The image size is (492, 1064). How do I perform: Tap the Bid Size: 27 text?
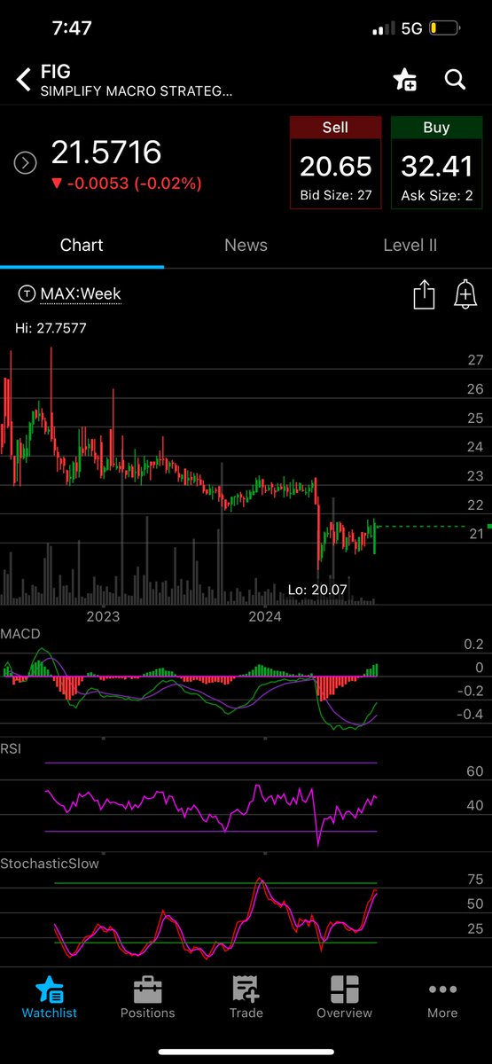point(335,196)
